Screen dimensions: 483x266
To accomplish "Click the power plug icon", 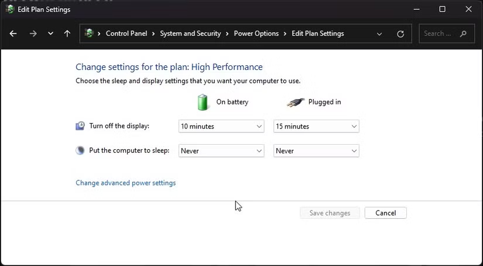I will coord(296,103).
